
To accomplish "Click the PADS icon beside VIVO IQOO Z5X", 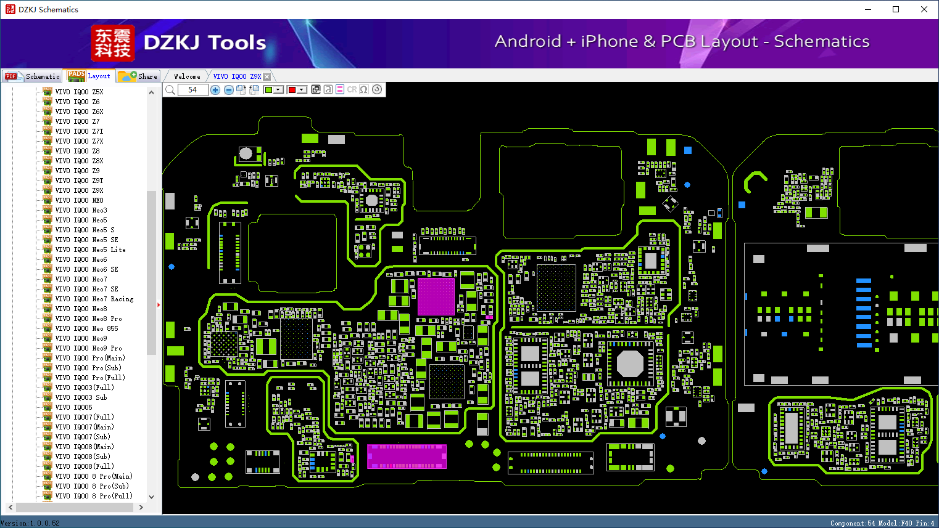I will [48, 92].
